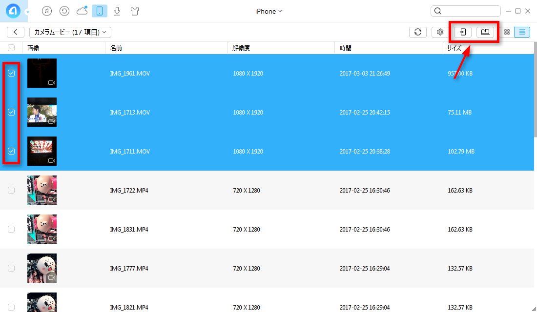The image size is (537, 312).
Task: Click the 75.11 MB size cell
Action: (x=459, y=113)
